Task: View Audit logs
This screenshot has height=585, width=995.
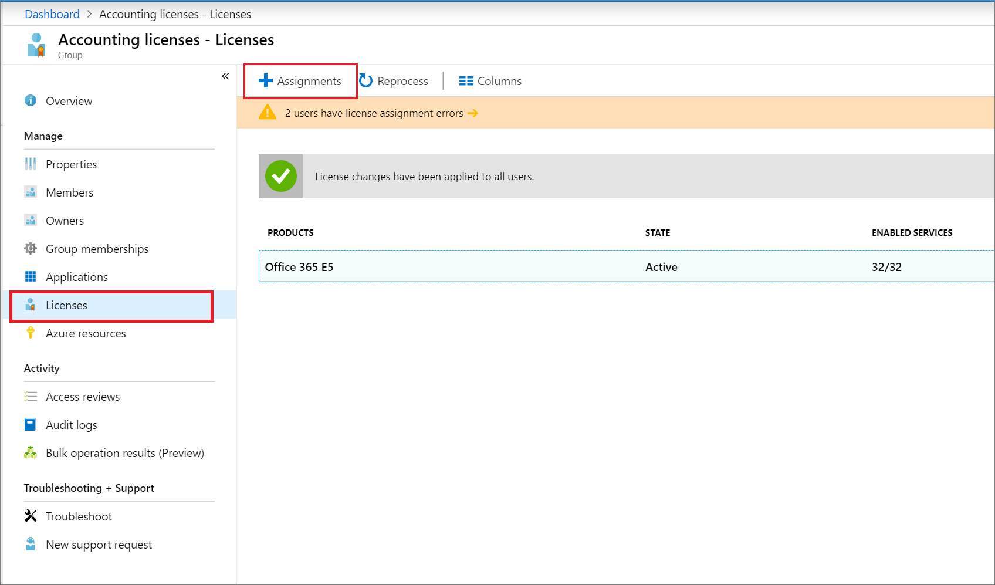Action: [71, 425]
